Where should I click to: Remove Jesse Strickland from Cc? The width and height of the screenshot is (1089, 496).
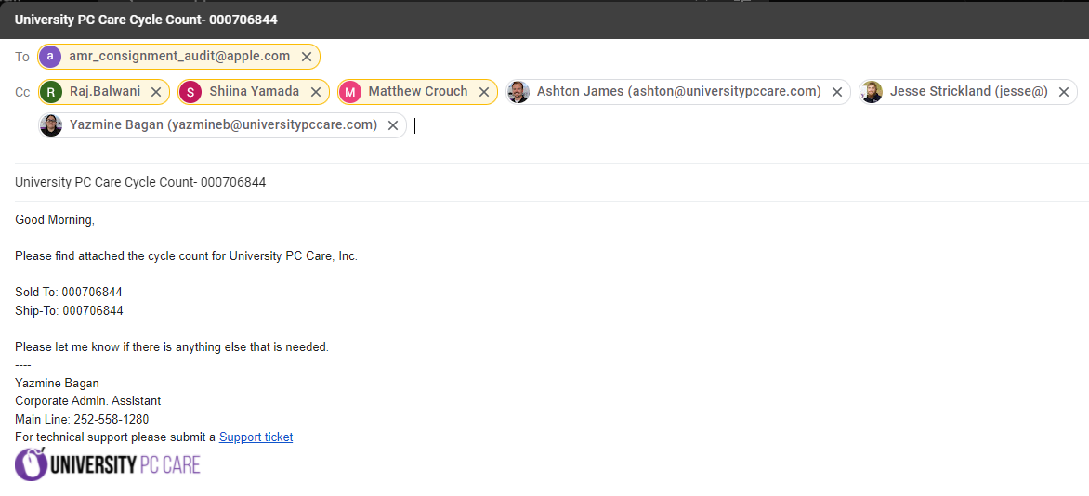coord(1064,92)
